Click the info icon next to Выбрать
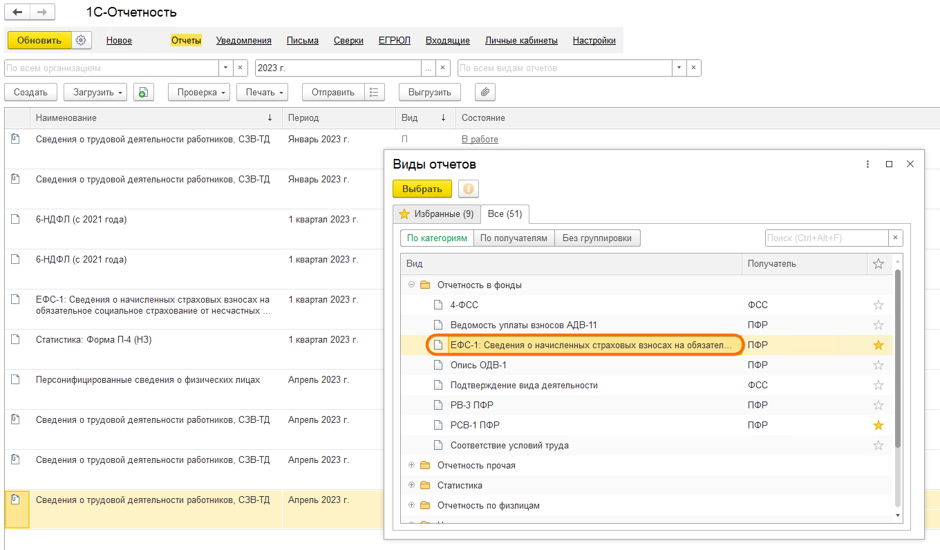This screenshot has width=940, height=550. pyautogui.click(x=469, y=189)
